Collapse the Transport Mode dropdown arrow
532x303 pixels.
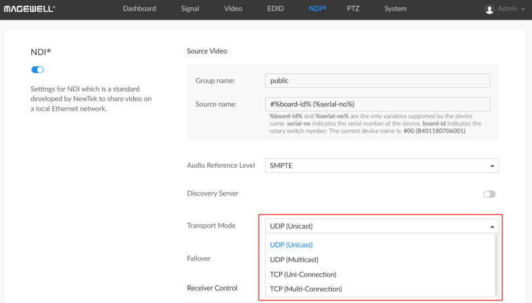(492, 226)
